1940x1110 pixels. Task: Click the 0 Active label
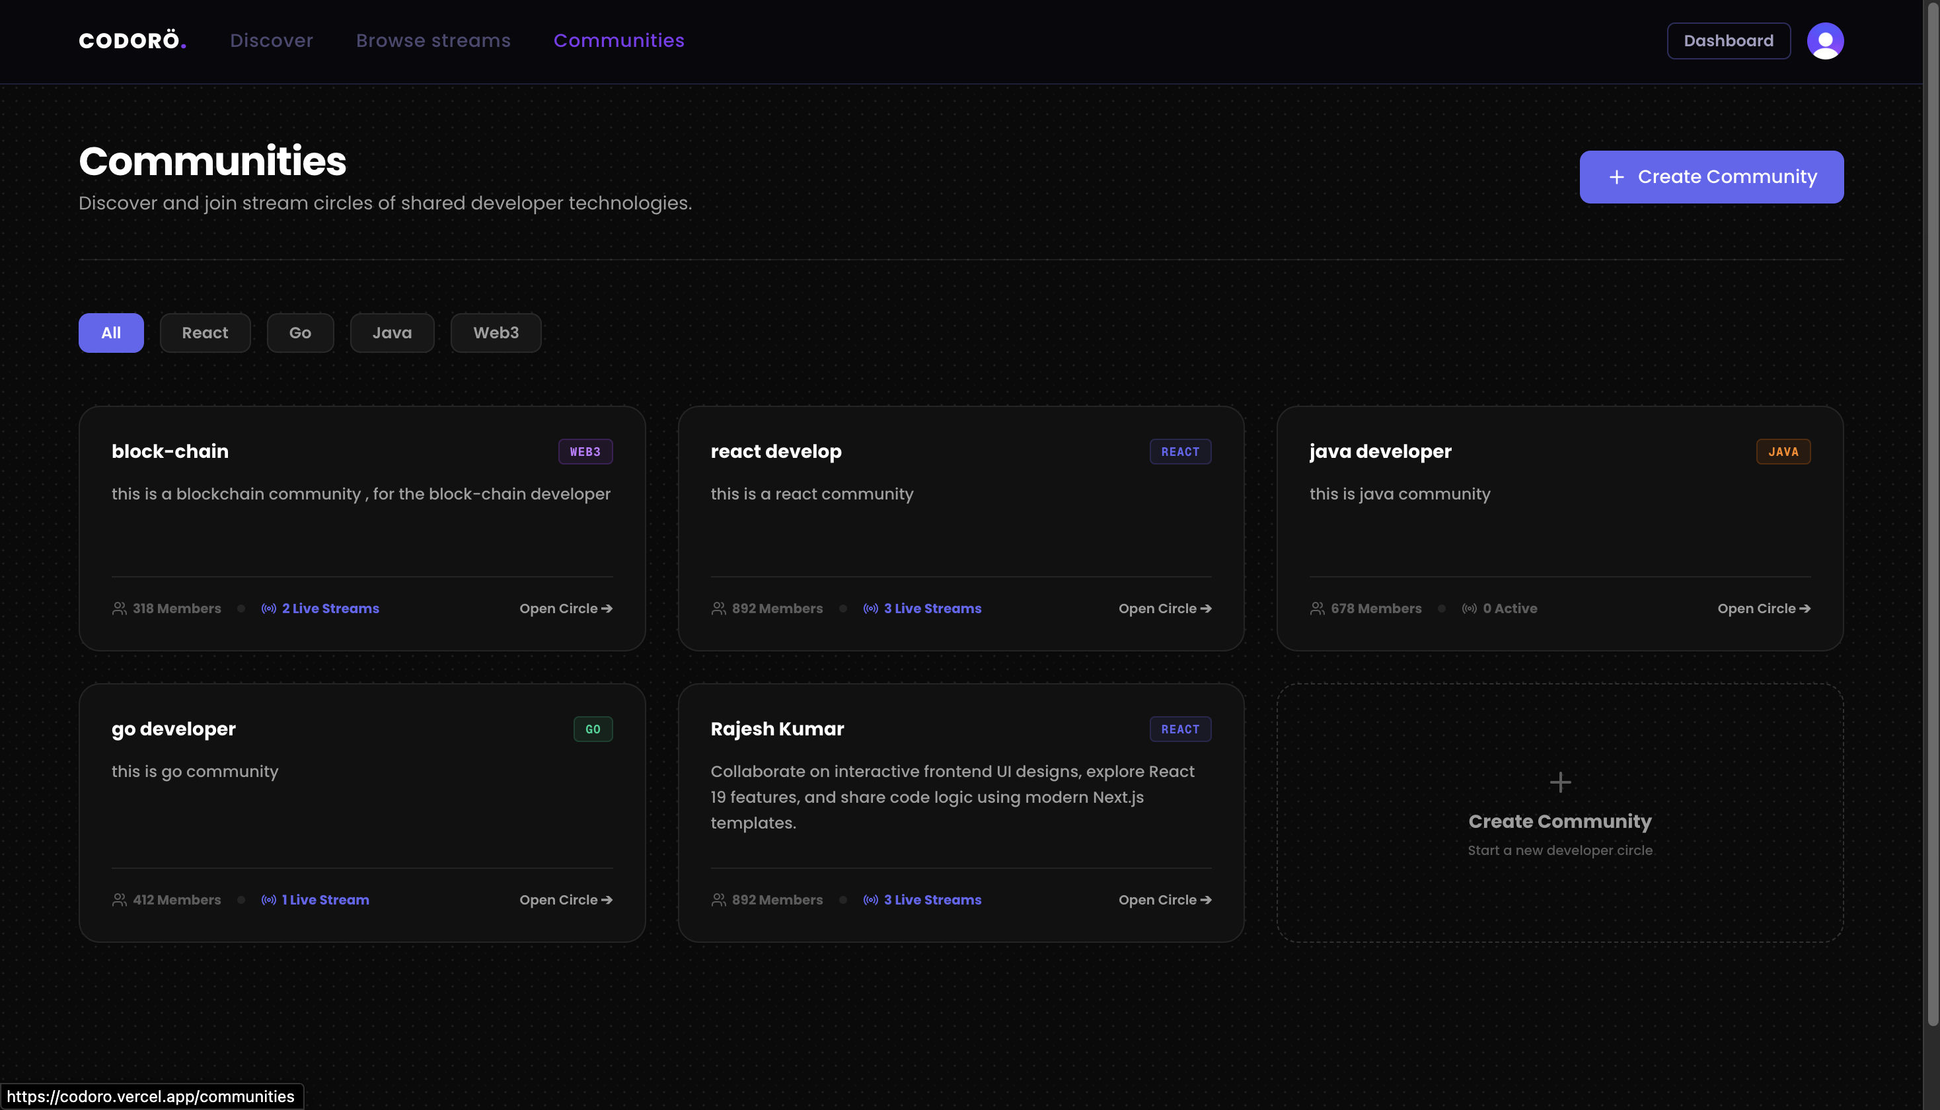click(x=1510, y=609)
